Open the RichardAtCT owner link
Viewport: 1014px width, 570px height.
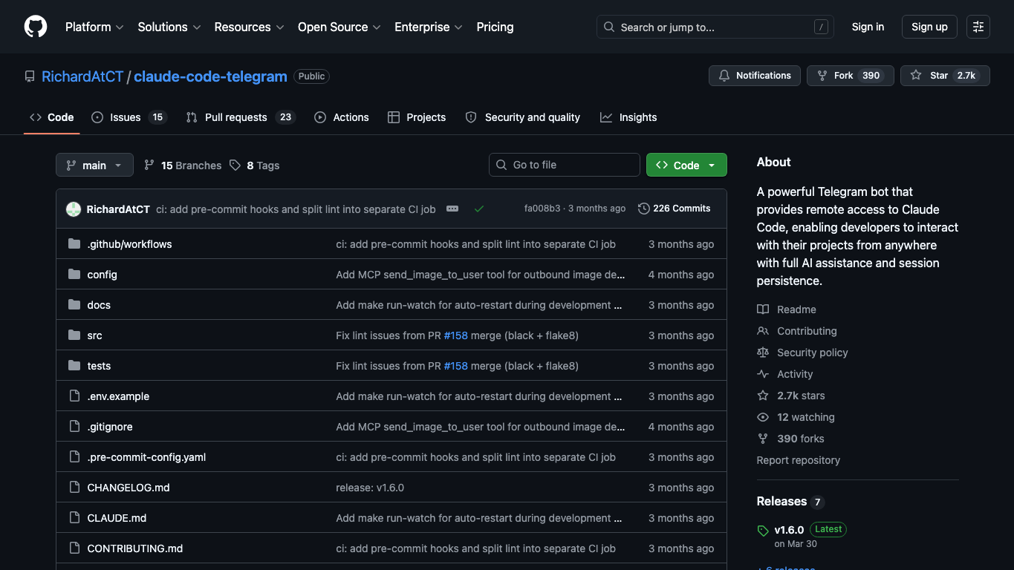pyautogui.click(x=82, y=76)
